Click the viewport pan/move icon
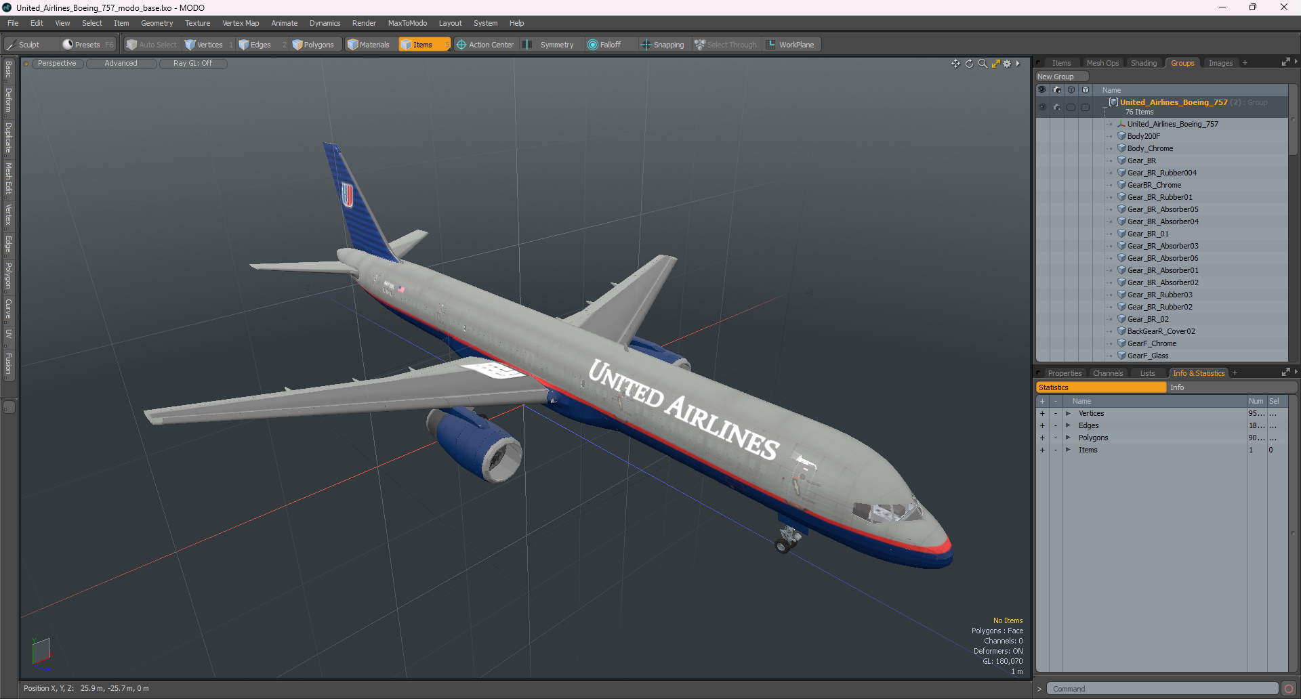The width and height of the screenshot is (1301, 699). pos(955,64)
